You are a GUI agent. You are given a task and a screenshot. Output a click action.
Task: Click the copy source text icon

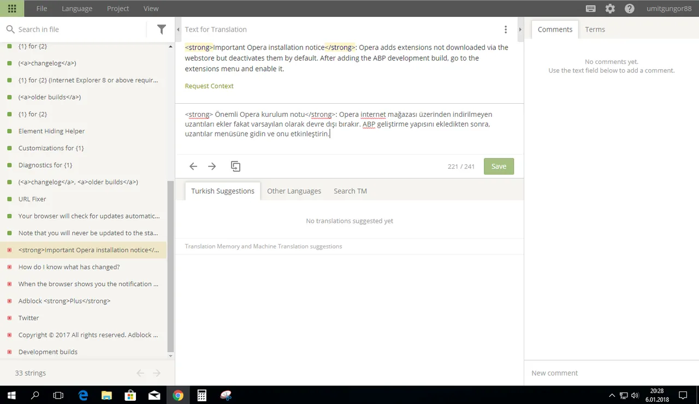[235, 167]
